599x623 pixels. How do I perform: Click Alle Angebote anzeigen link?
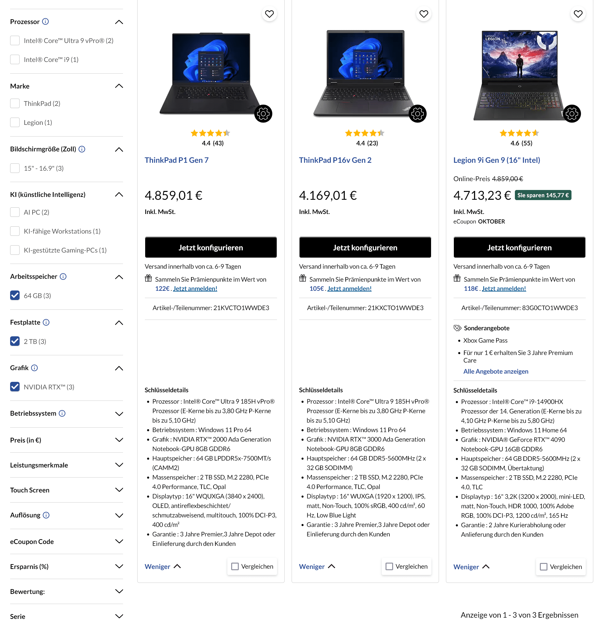496,371
